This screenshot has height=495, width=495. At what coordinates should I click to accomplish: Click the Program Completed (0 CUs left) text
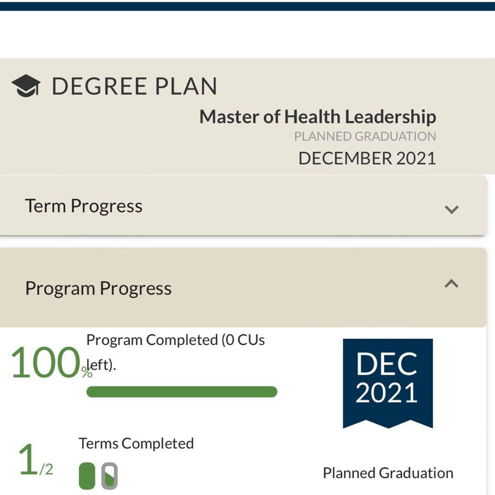click(175, 341)
